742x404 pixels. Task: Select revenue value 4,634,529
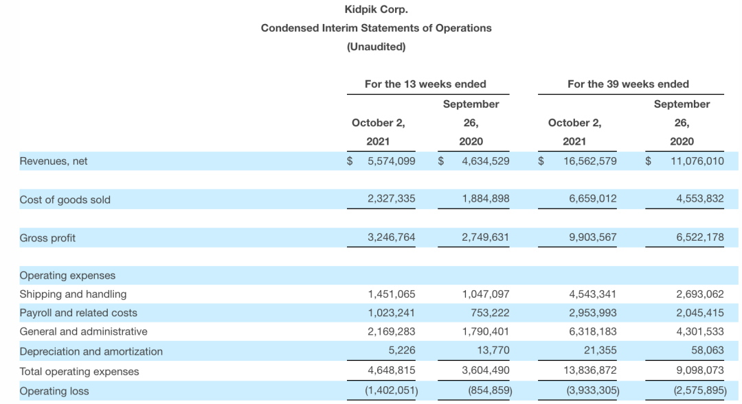[x=486, y=161]
